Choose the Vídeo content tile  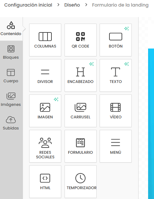click(116, 111)
